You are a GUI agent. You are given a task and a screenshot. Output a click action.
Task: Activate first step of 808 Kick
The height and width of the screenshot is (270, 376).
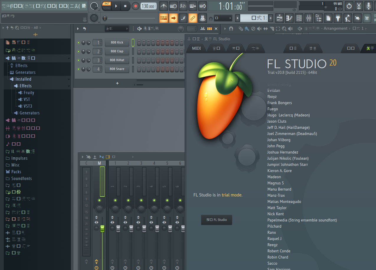pyautogui.click(x=139, y=43)
